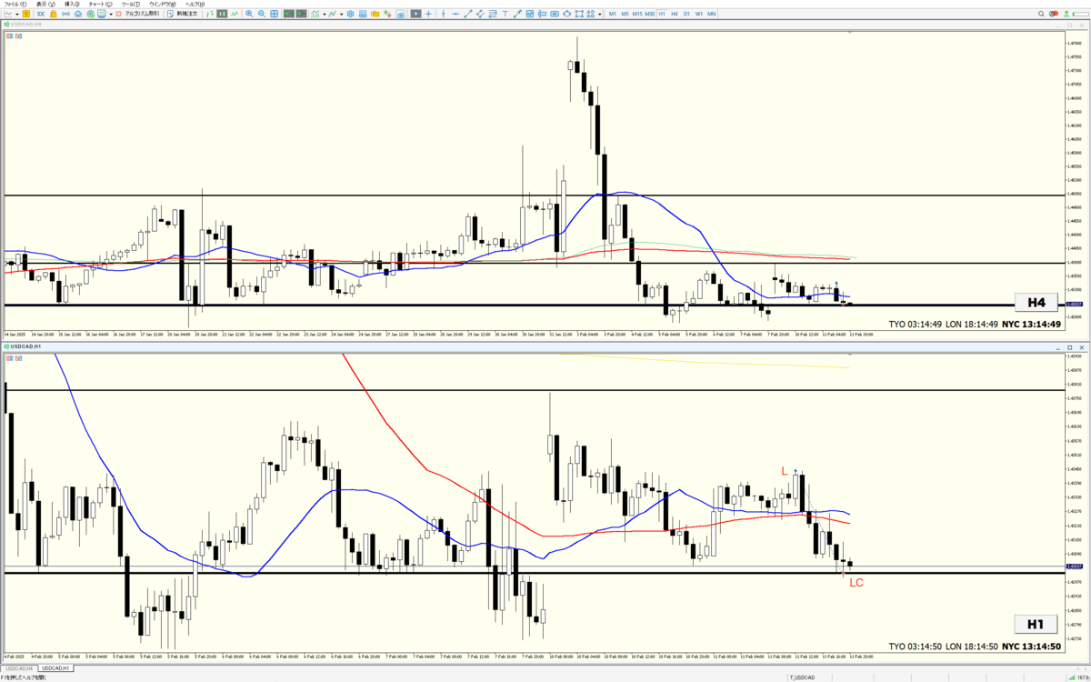Image resolution: width=1091 pixels, height=682 pixels.
Task: Launch the IDE MetaEditor
Action: [41, 14]
